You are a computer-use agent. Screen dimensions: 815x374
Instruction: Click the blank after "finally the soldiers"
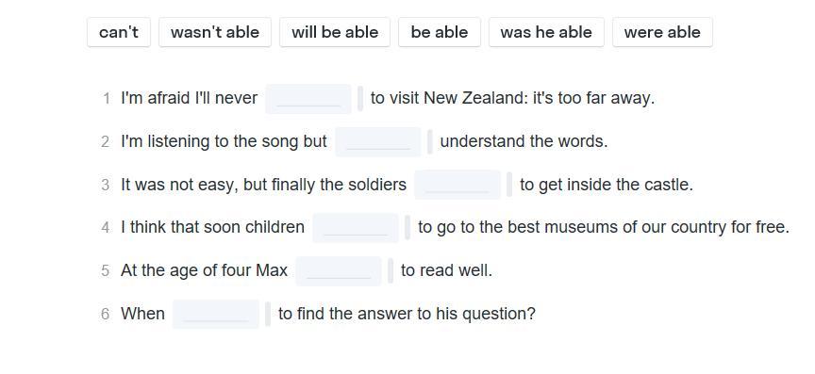click(457, 185)
